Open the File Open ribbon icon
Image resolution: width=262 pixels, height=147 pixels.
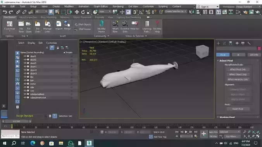point(29,27)
